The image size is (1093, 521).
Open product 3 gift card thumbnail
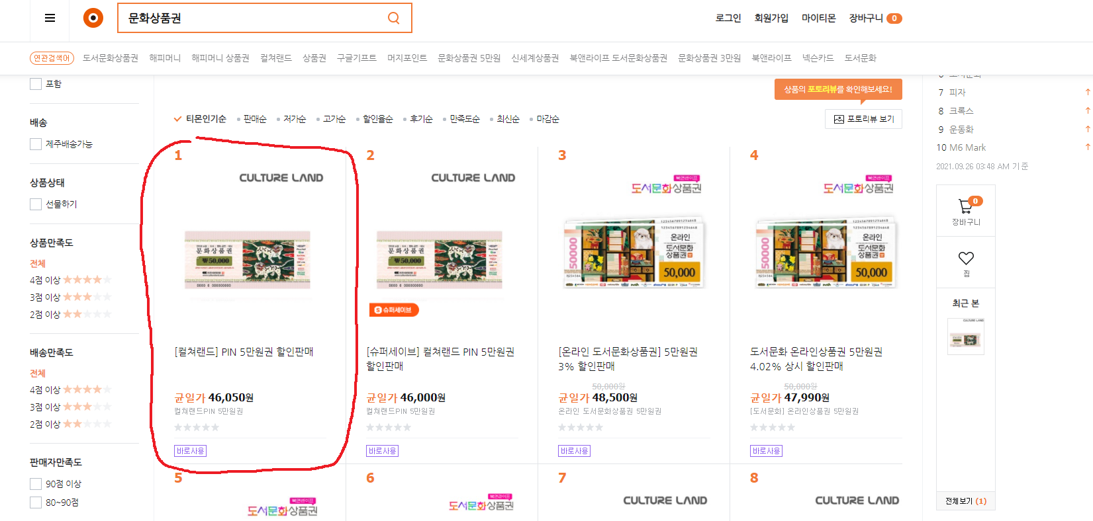click(x=634, y=253)
